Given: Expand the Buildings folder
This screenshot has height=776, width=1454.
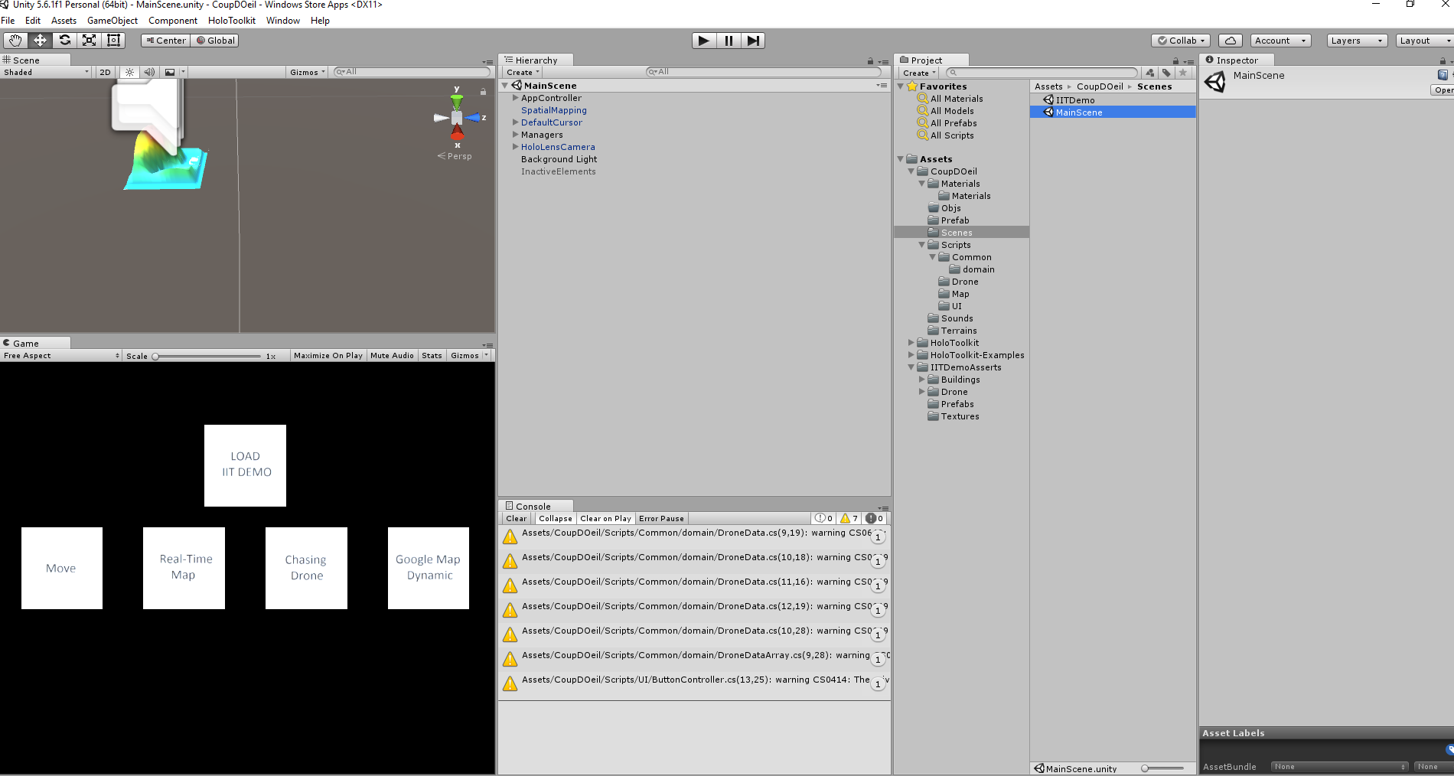Looking at the screenshot, I should 921,380.
